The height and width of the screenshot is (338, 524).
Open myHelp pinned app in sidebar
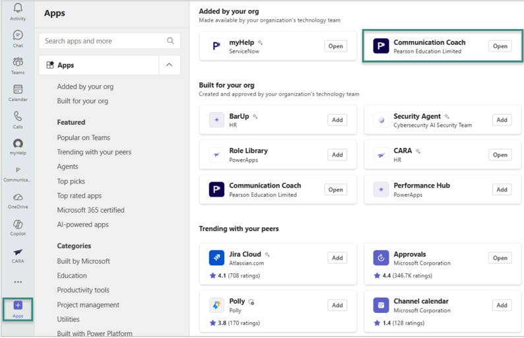coord(18,147)
